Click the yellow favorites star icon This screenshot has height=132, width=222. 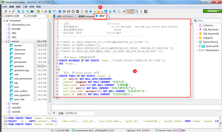coord(48,16)
